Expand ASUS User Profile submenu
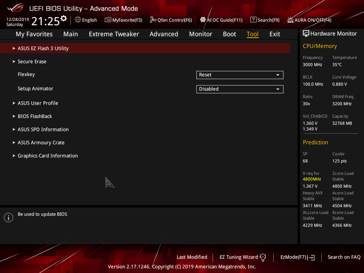 tap(38, 103)
